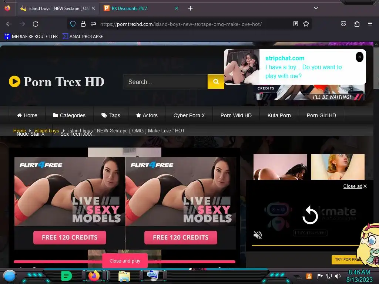Click the Firefox logo at top-left
379x284 pixels.
[x=7, y=8]
